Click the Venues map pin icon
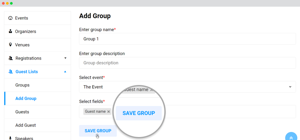The height and width of the screenshot is (140, 300). coord(10,45)
